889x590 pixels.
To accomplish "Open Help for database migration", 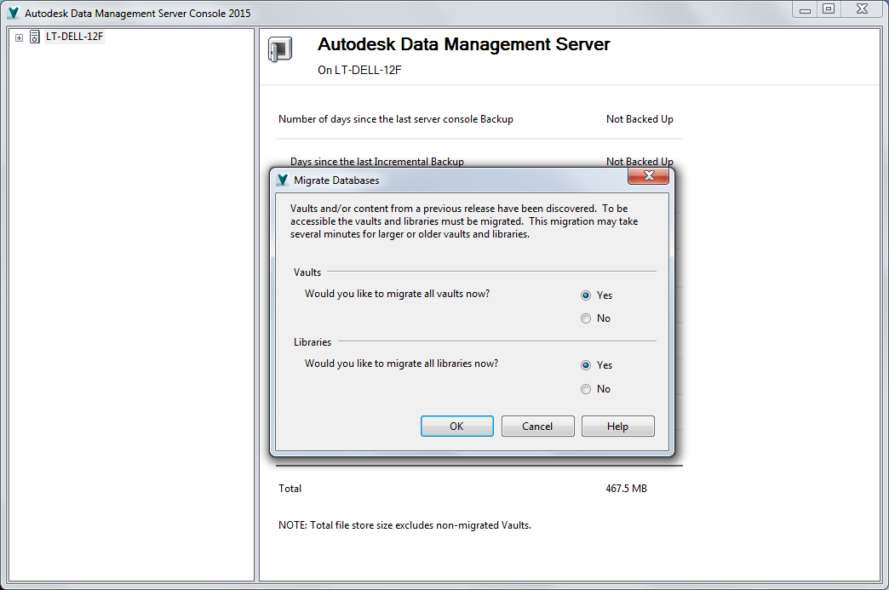I will pyautogui.click(x=617, y=427).
